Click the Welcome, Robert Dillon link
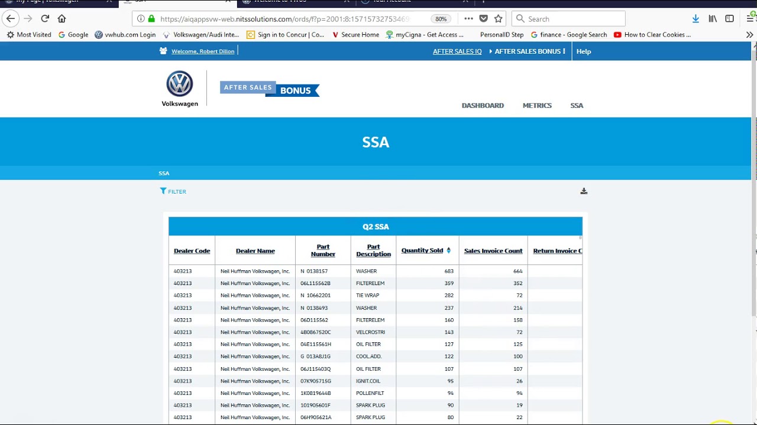 click(203, 51)
